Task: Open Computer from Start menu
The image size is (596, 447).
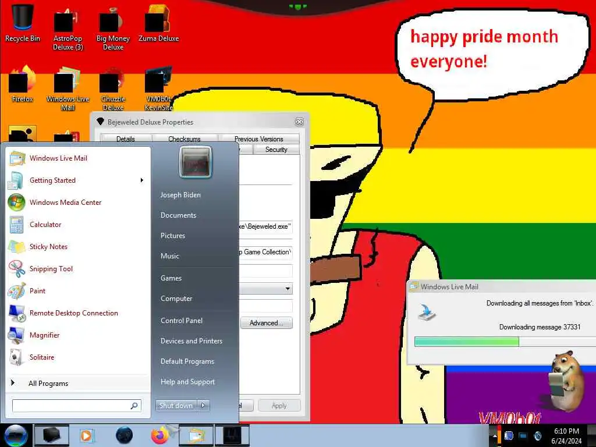Action: click(x=176, y=299)
